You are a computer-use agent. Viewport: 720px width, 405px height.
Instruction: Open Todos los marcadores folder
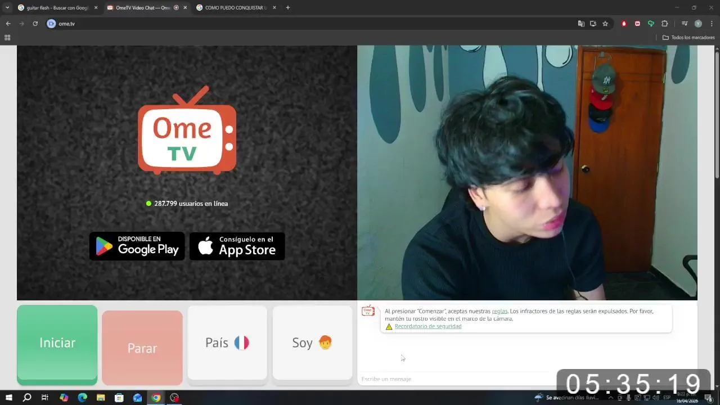(688, 38)
